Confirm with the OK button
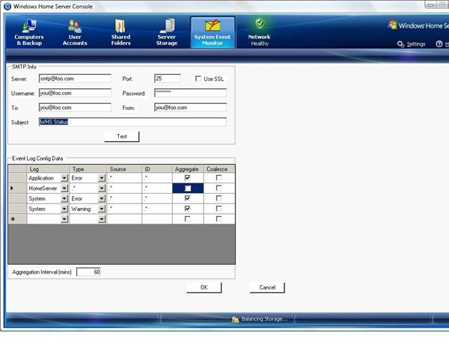Viewport: 449px width, 359px height. click(x=204, y=287)
